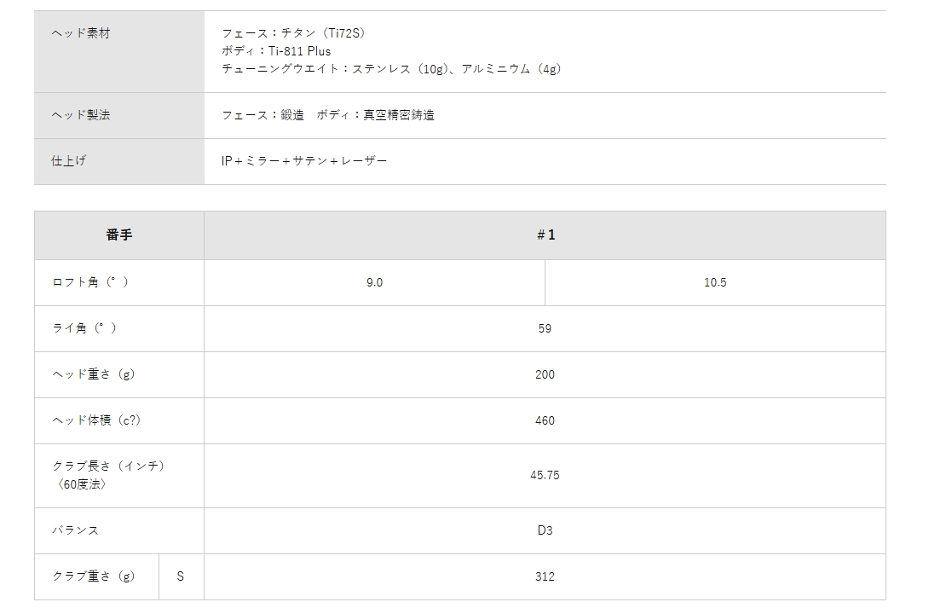The height and width of the screenshot is (608, 929).
Task: Click the S shaft flex cell
Action: [181, 576]
